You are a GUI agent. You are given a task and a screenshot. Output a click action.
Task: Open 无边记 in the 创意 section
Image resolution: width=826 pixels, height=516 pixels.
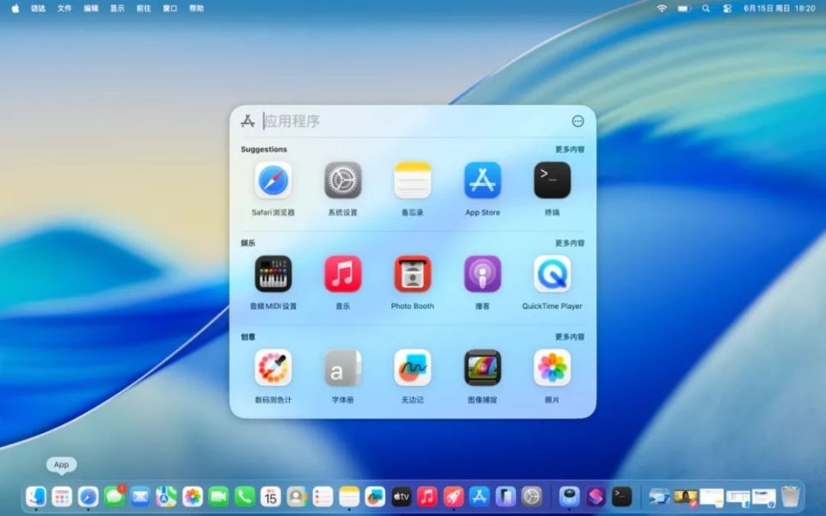tap(412, 367)
